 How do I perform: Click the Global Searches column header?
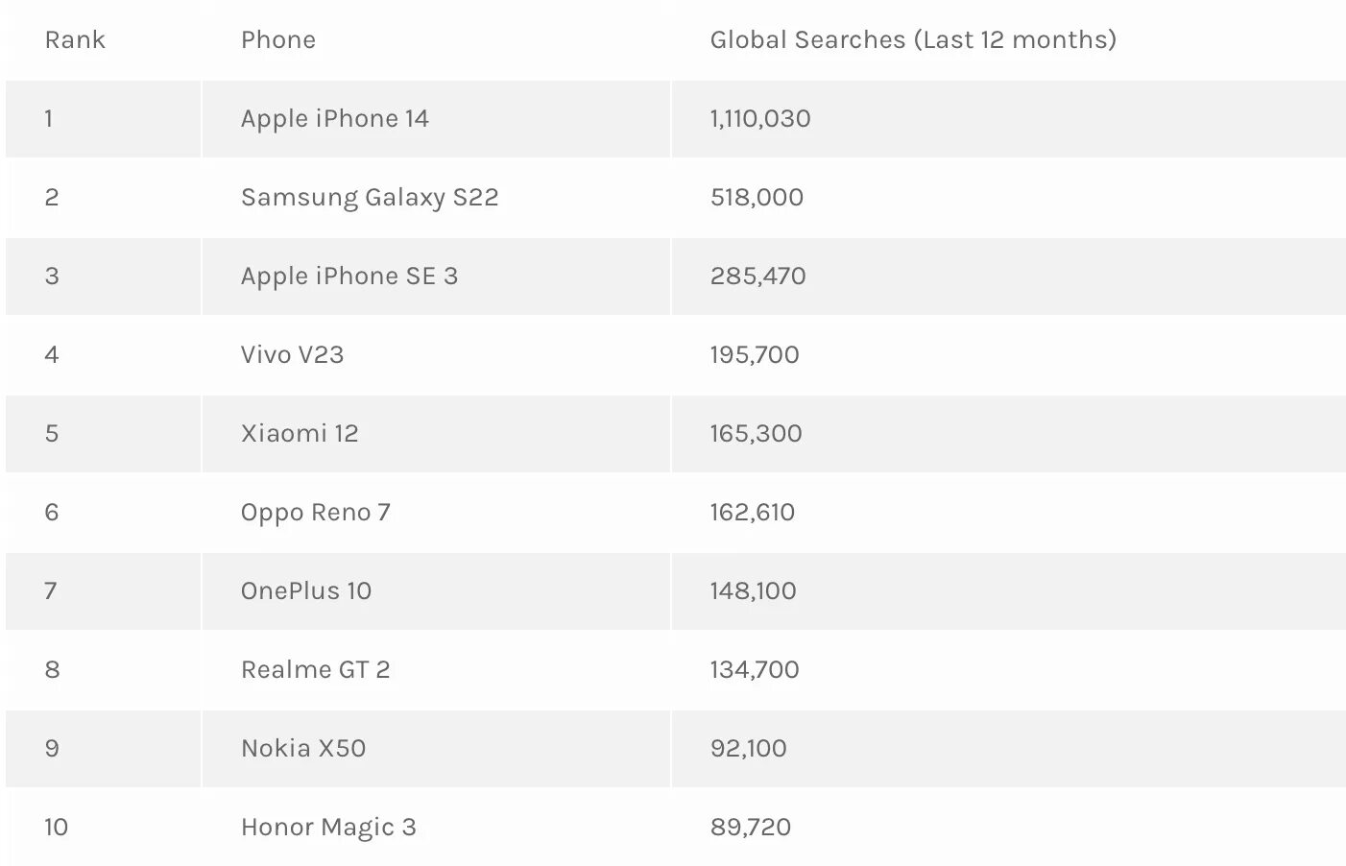(x=913, y=40)
